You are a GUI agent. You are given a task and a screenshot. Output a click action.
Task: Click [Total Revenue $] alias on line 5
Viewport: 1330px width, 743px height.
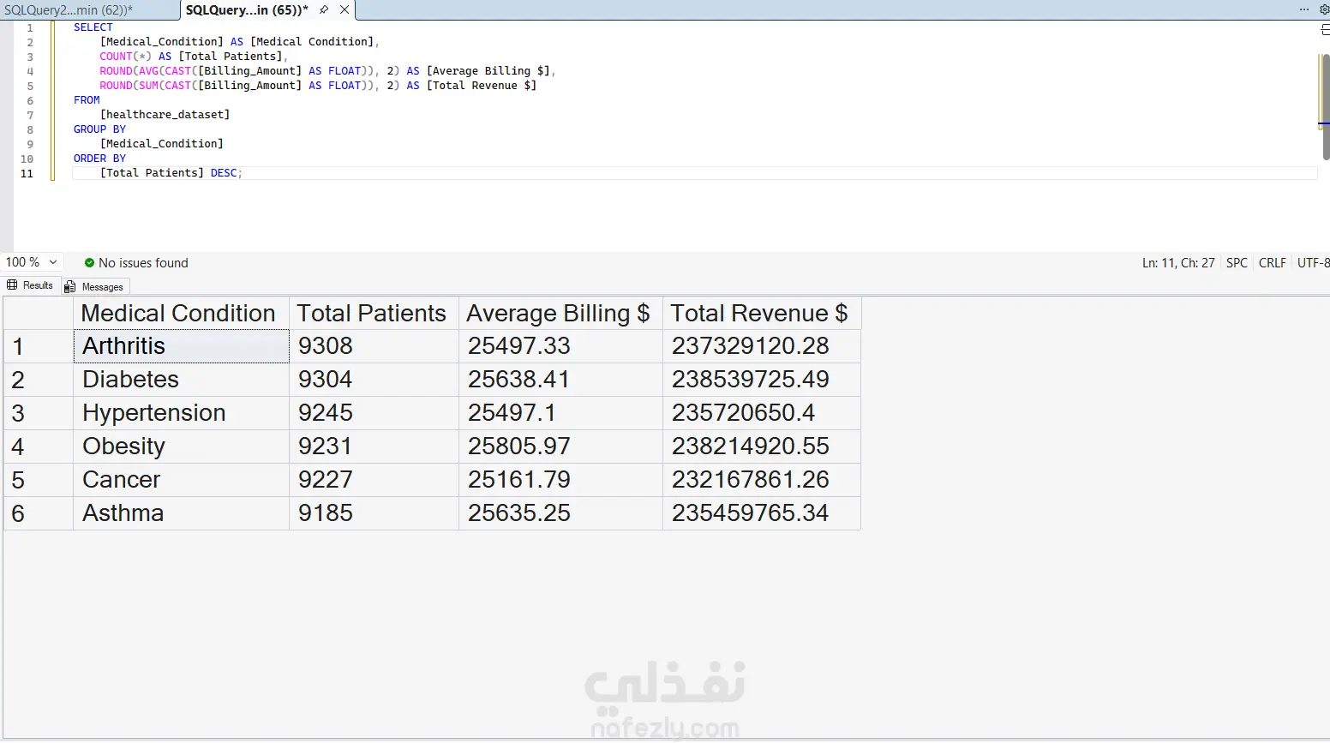coord(482,86)
